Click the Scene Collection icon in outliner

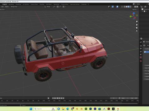click(x=142, y=9)
